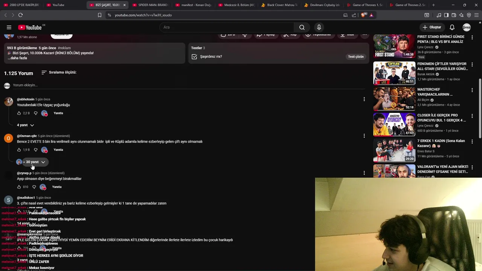482x271 pixels.
Task: Like the @zynep.p comment
Action: click(x=19, y=187)
